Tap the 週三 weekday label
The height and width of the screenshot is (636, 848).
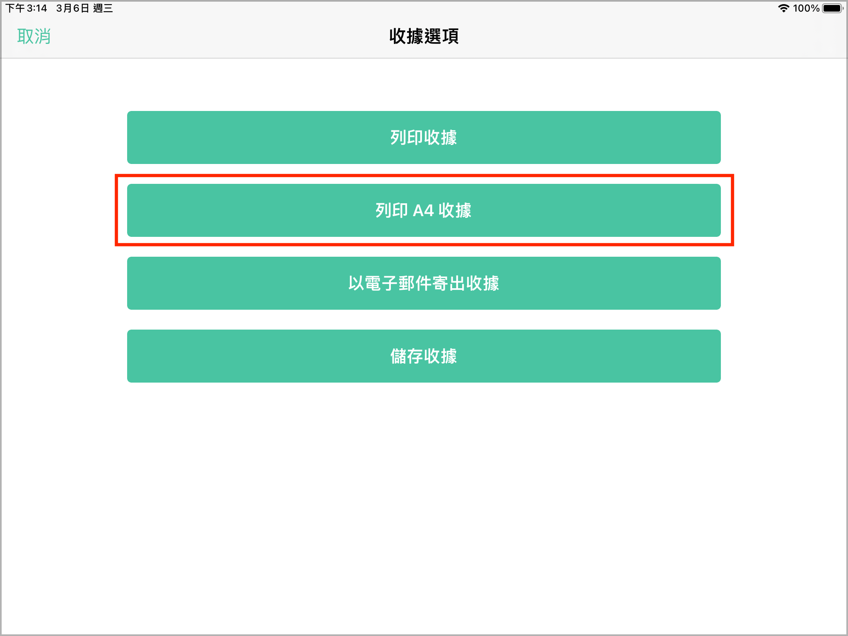pos(103,8)
